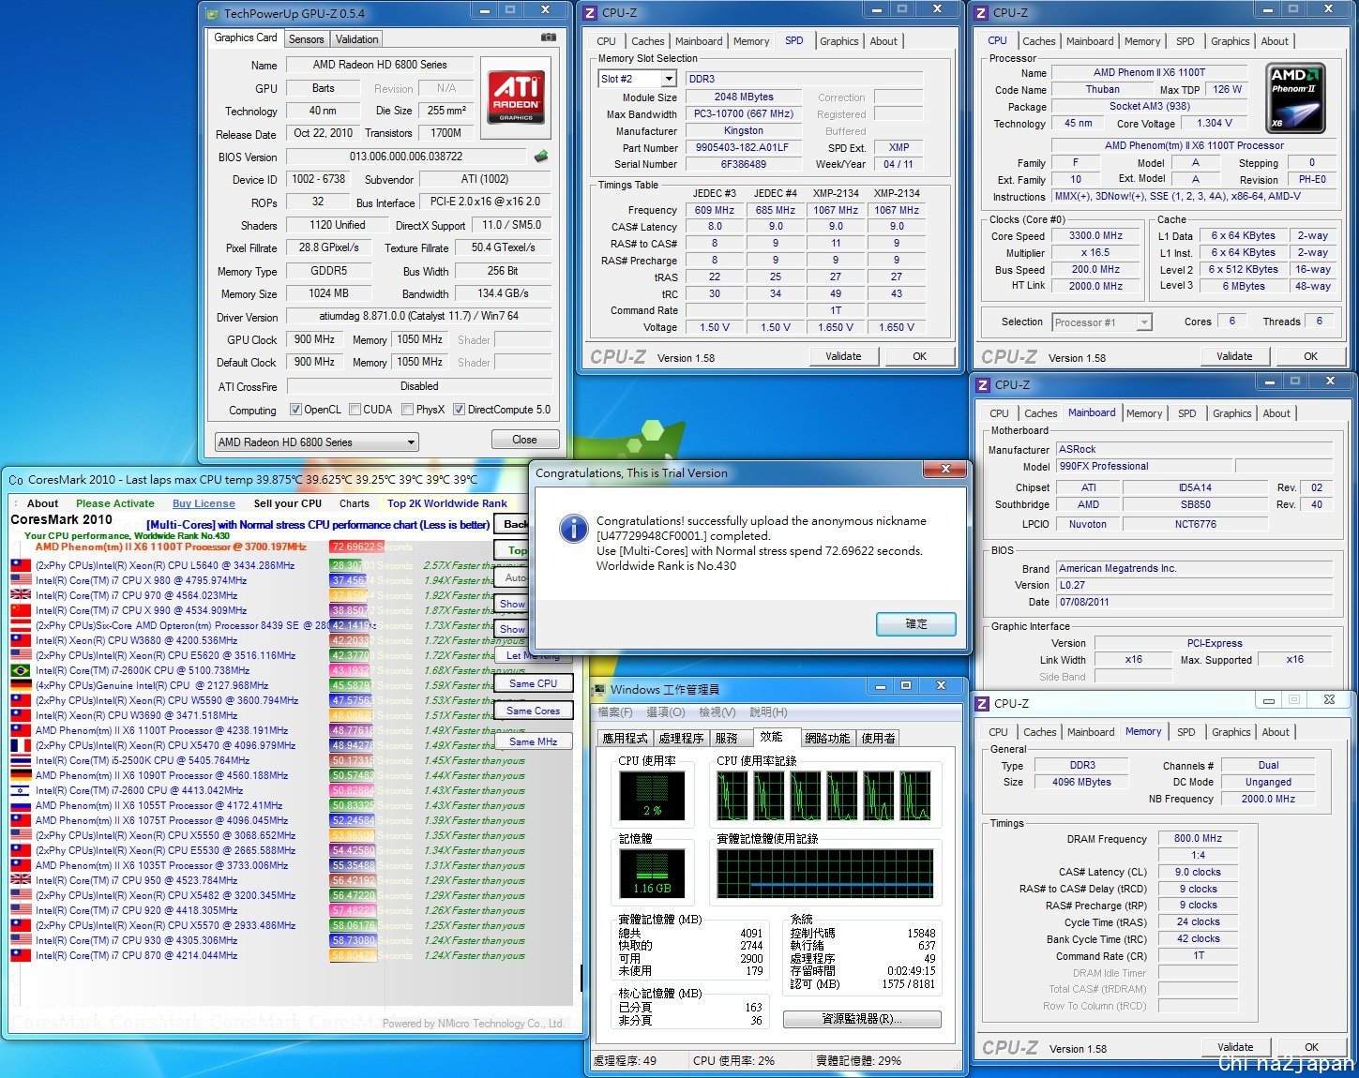Viewport: 1359px width, 1078px height.
Task: Click the Same CPU button in CoresMark
Action: point(533,683)
